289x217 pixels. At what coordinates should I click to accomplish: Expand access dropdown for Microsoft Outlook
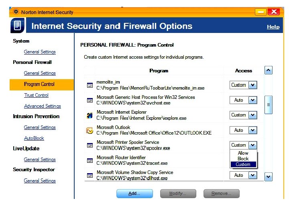tap(252, 130)
